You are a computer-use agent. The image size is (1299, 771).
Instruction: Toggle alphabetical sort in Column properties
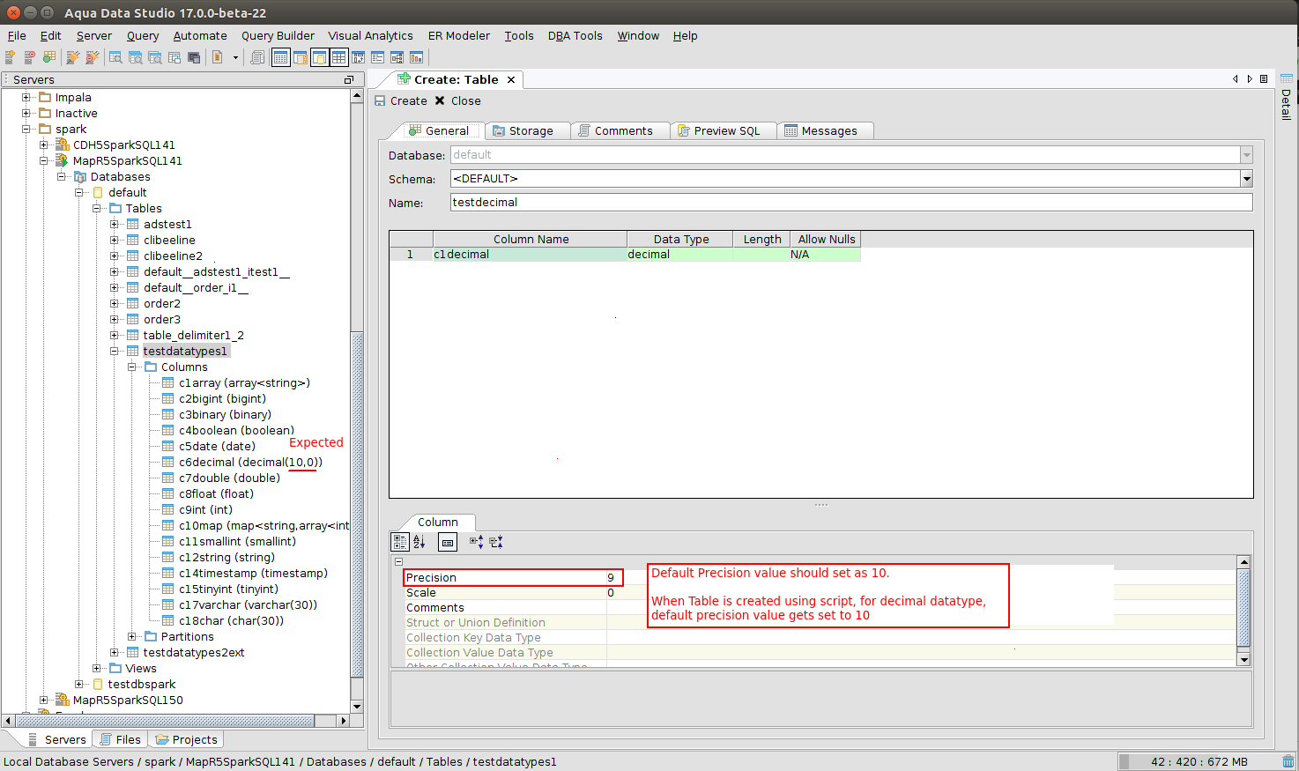click(x=419, y=542)
